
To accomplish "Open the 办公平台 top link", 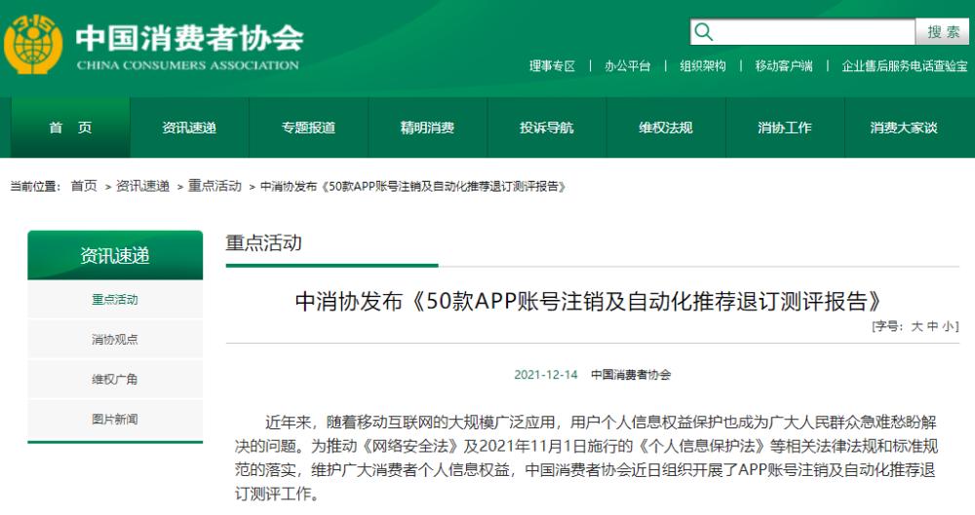I will coord(627,66).
